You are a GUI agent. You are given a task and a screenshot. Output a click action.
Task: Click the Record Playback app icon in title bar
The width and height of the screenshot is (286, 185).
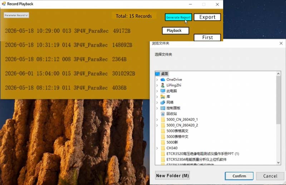click(x=4, y=4)
